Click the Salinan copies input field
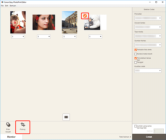The height and width of the screenshot is (140, 166). tap(159, 131)
